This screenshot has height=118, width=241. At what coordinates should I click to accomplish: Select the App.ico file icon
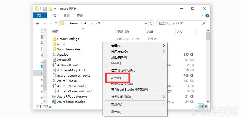[x=54, y=54]
